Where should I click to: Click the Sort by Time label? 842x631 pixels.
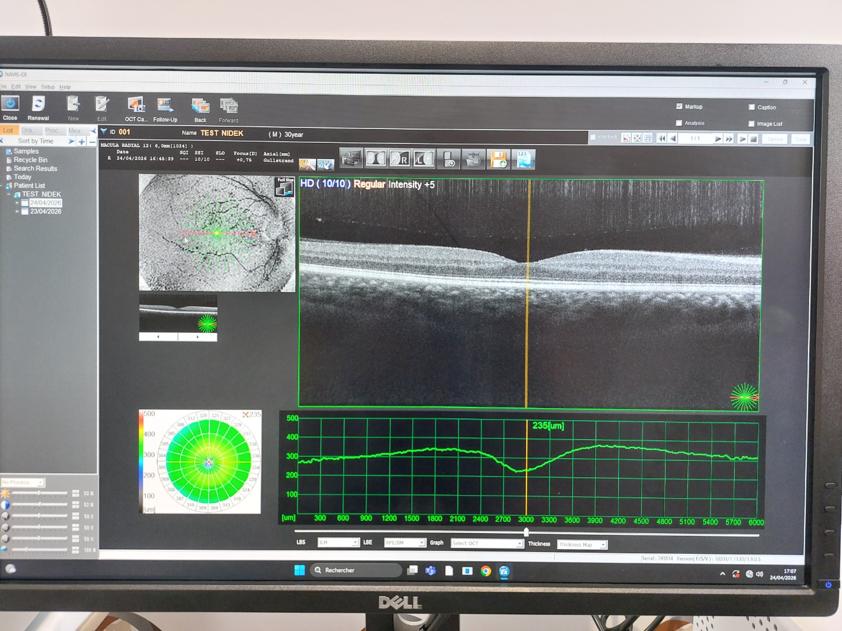click(x=35, y=141)
